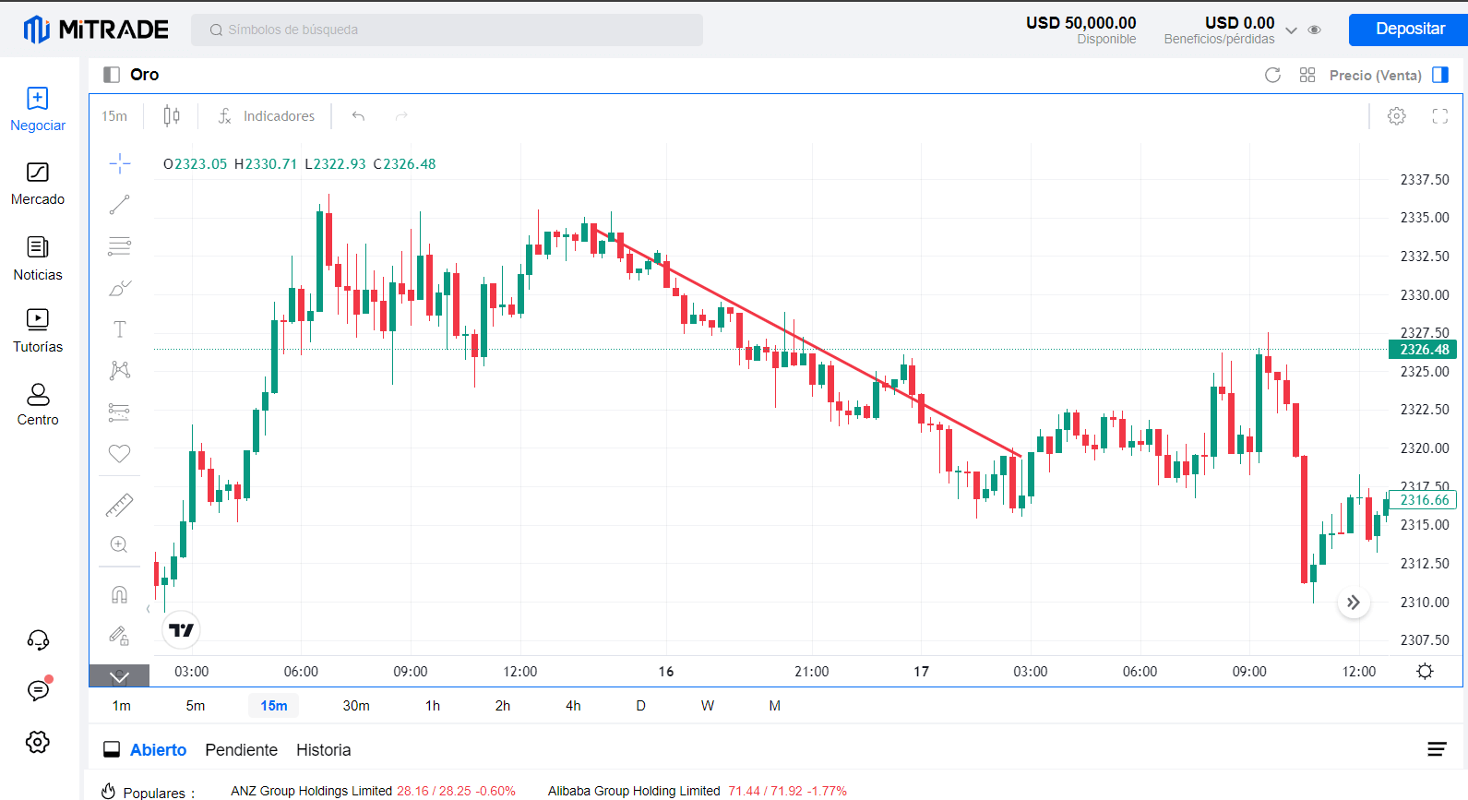Open chart settings gear icon
The height and width of the screenshot is (800, 1468).
[1396, 116]
